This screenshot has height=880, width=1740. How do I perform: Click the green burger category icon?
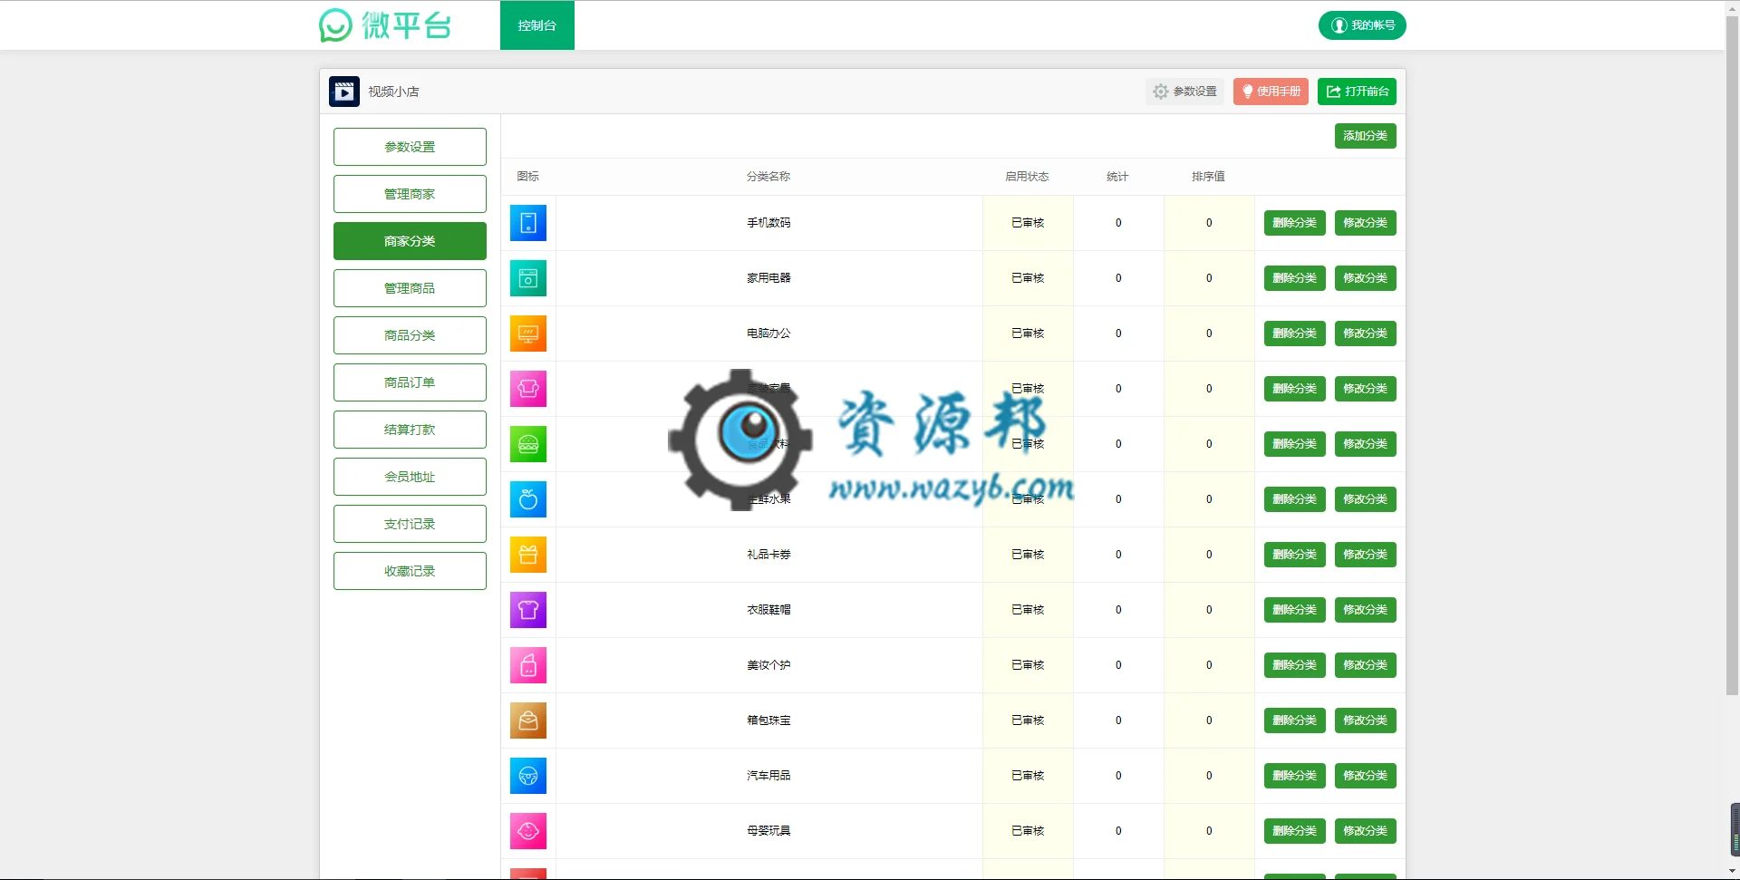(x=528, y=444)
